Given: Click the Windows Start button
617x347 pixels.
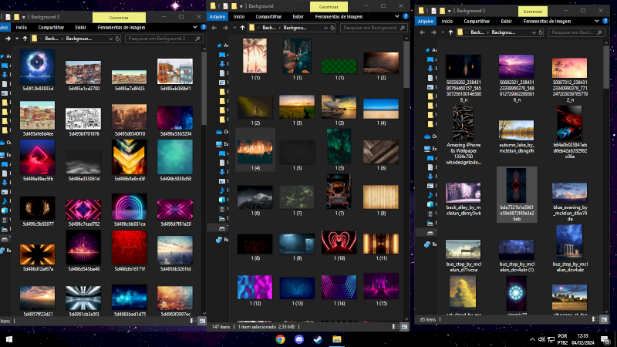Looking at the screenshot, I should (9, 339).
